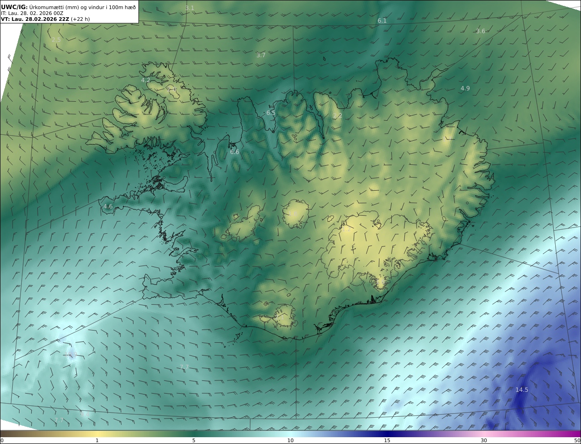Click the 5 tick label on colorbar
581x444 pixels.
click(194, 440)
